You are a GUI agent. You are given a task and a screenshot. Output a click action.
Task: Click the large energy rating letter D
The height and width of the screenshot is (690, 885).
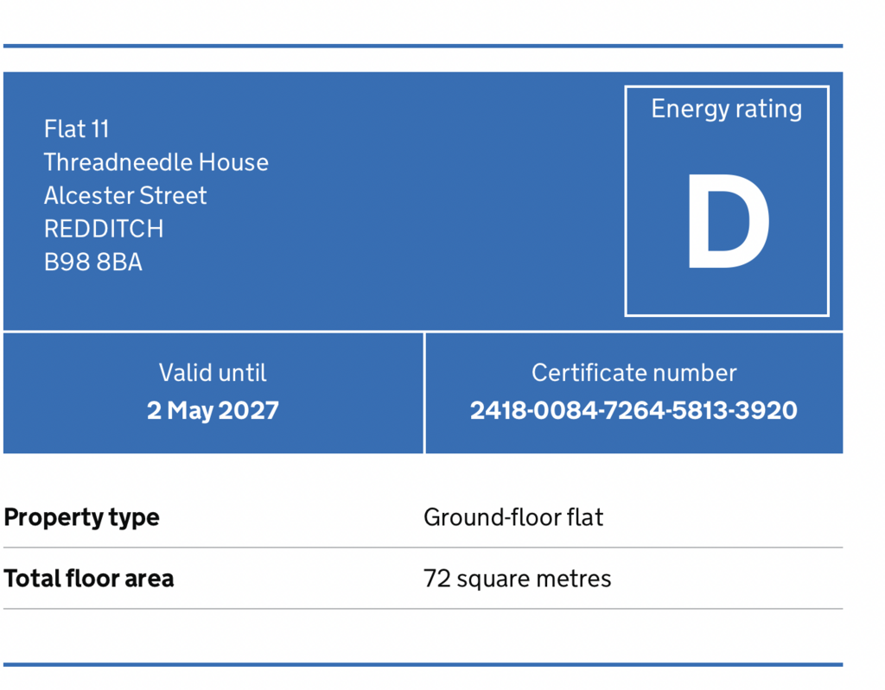click(x=728, y=221)
